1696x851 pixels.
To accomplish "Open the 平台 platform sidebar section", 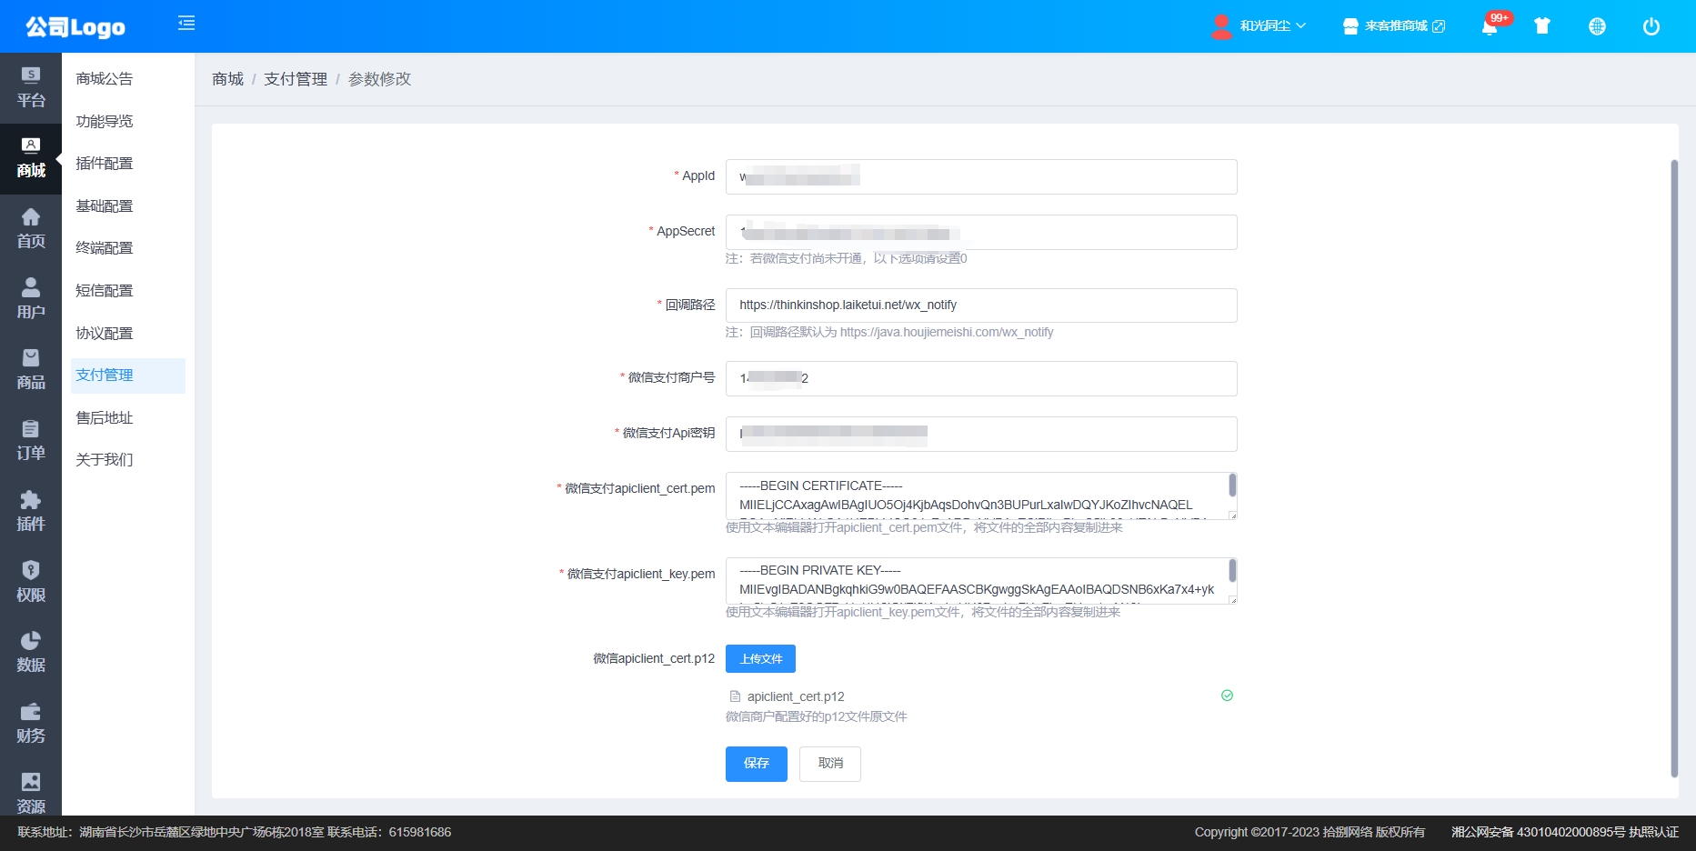I will point(31,87).
